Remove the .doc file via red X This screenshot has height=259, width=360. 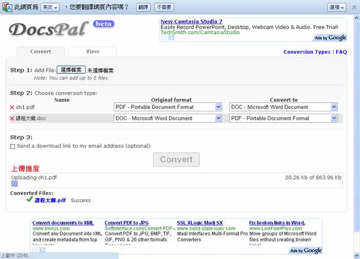click(12, 118)
